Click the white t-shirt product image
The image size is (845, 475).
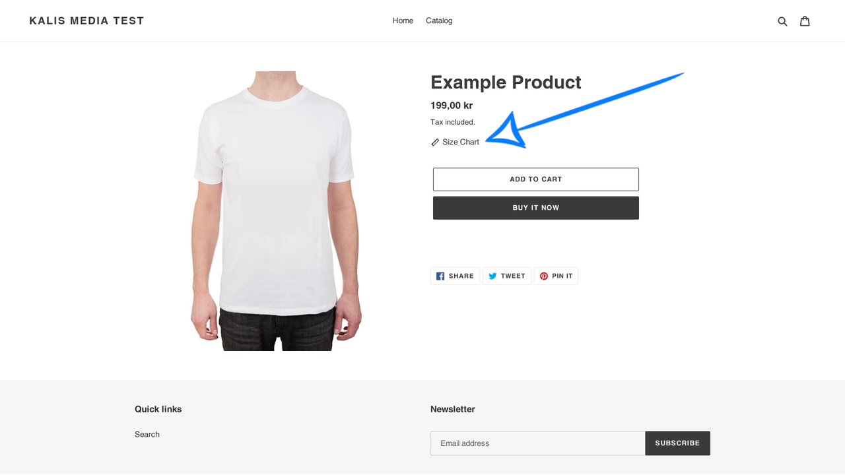[275, 210]
